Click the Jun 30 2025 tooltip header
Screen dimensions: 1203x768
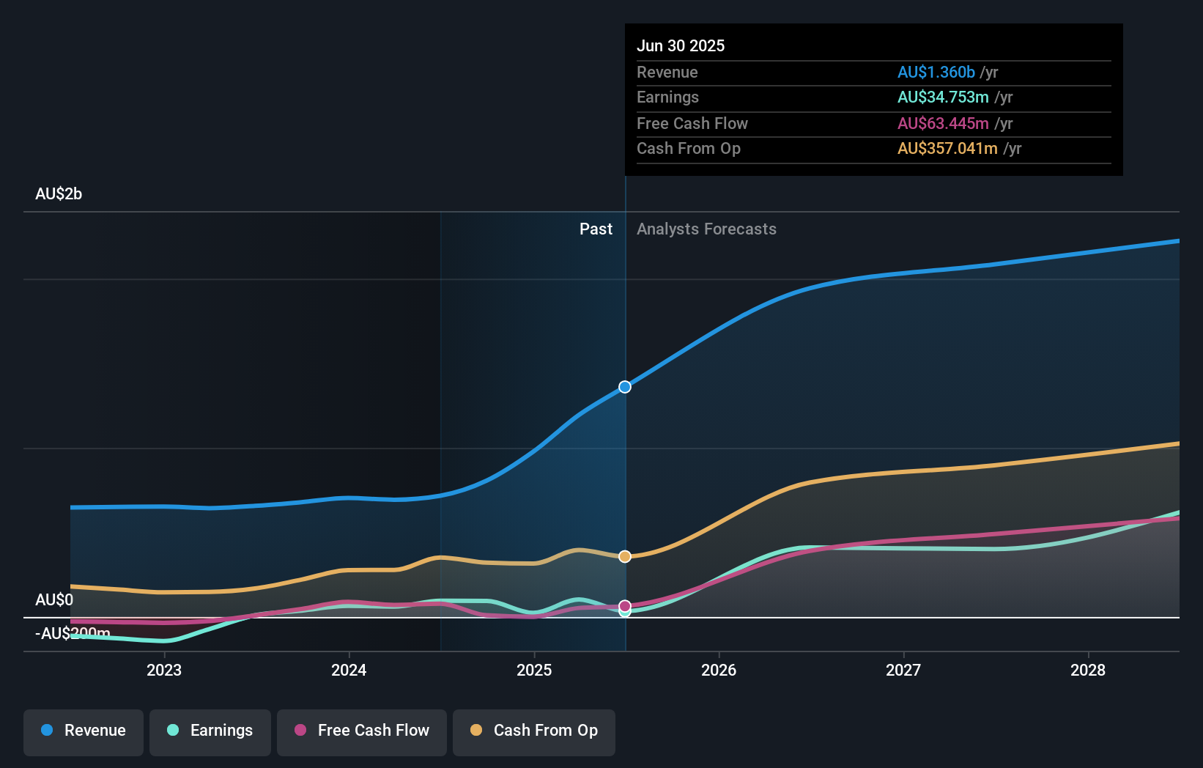pyautogui.click(x=681, y=45)
